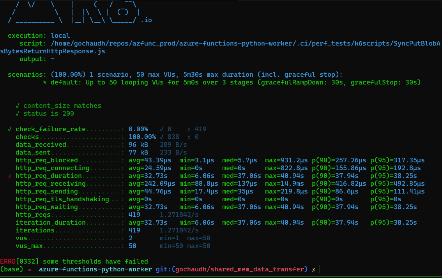Click the 'iteration_duration' metric label
The image size is (442, 278).
[50, 223]
